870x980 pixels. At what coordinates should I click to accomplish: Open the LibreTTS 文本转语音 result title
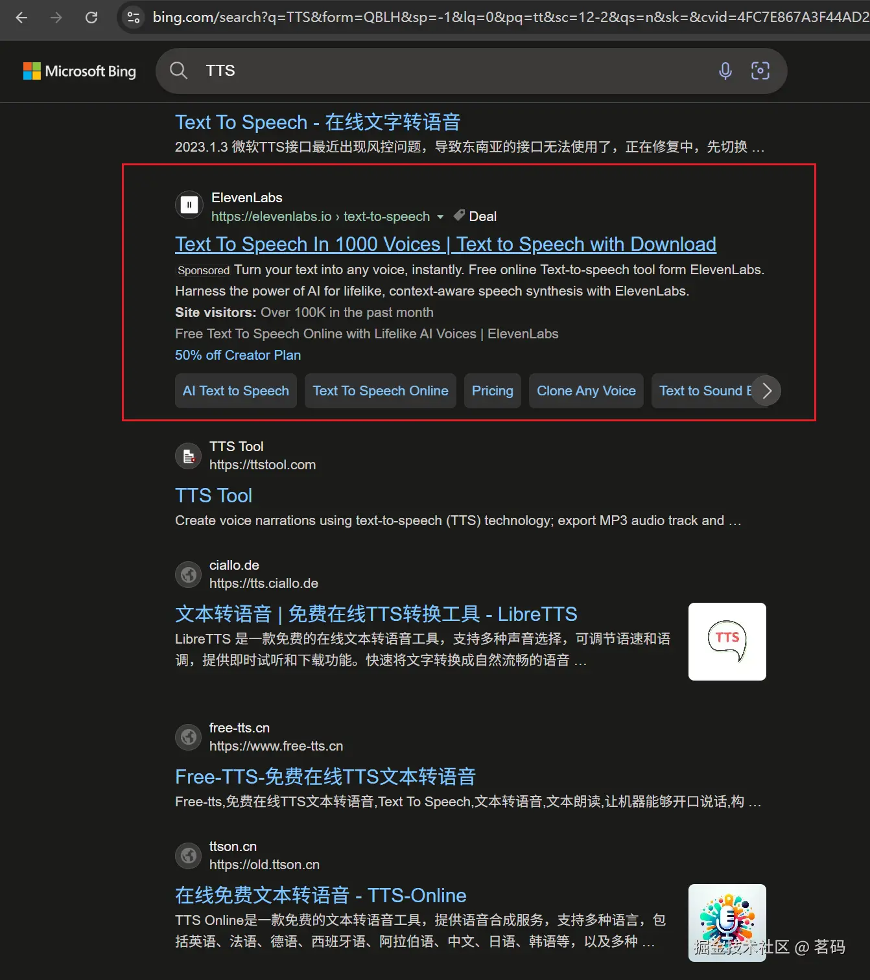pyautogui.click(x=376, y=614)
